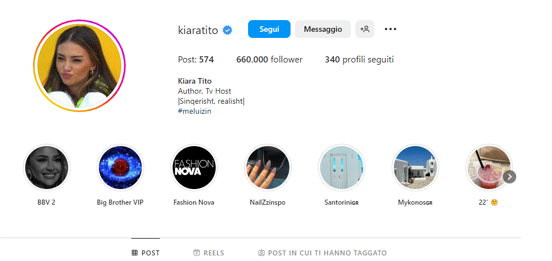Image resolution: width=552 pixels, height=261 pixels.
Task: Click the verified badge next to kiaratito
Action: [227, 30]
